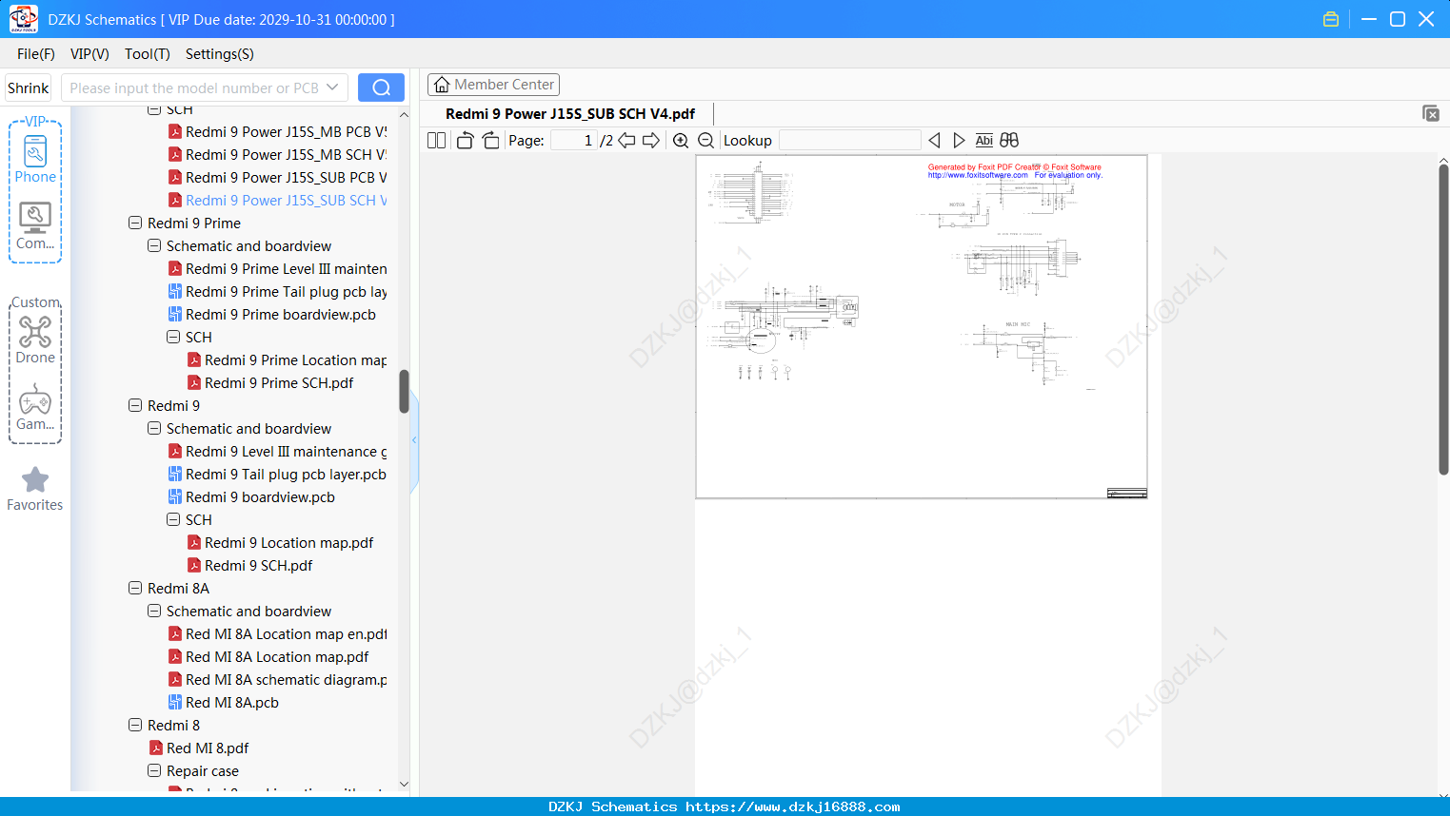Focus the model number search input

click(194, 87)
